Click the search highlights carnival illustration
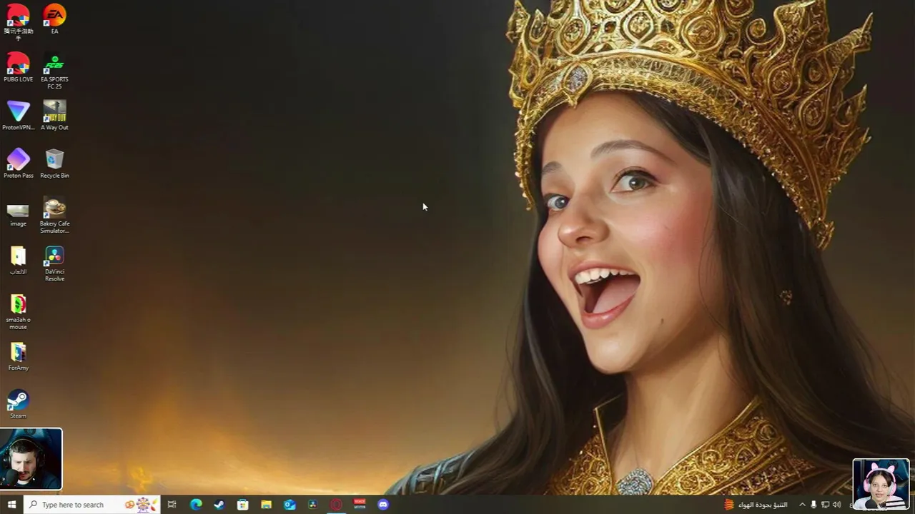 (141, 505)
